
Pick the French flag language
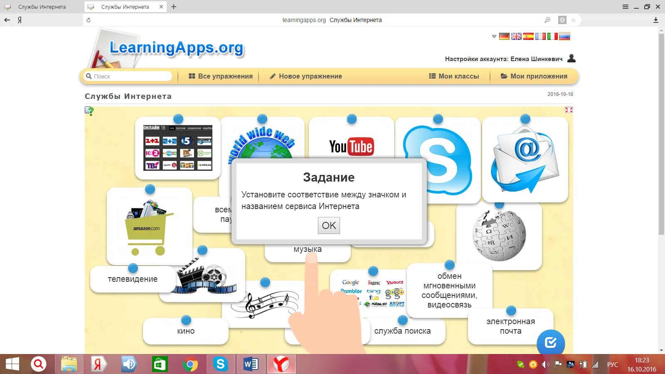pyautogui.click(x=540, y=37)
